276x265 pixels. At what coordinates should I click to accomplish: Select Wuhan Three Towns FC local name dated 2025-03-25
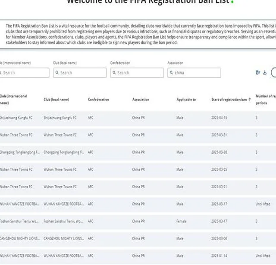pos(60,169)
